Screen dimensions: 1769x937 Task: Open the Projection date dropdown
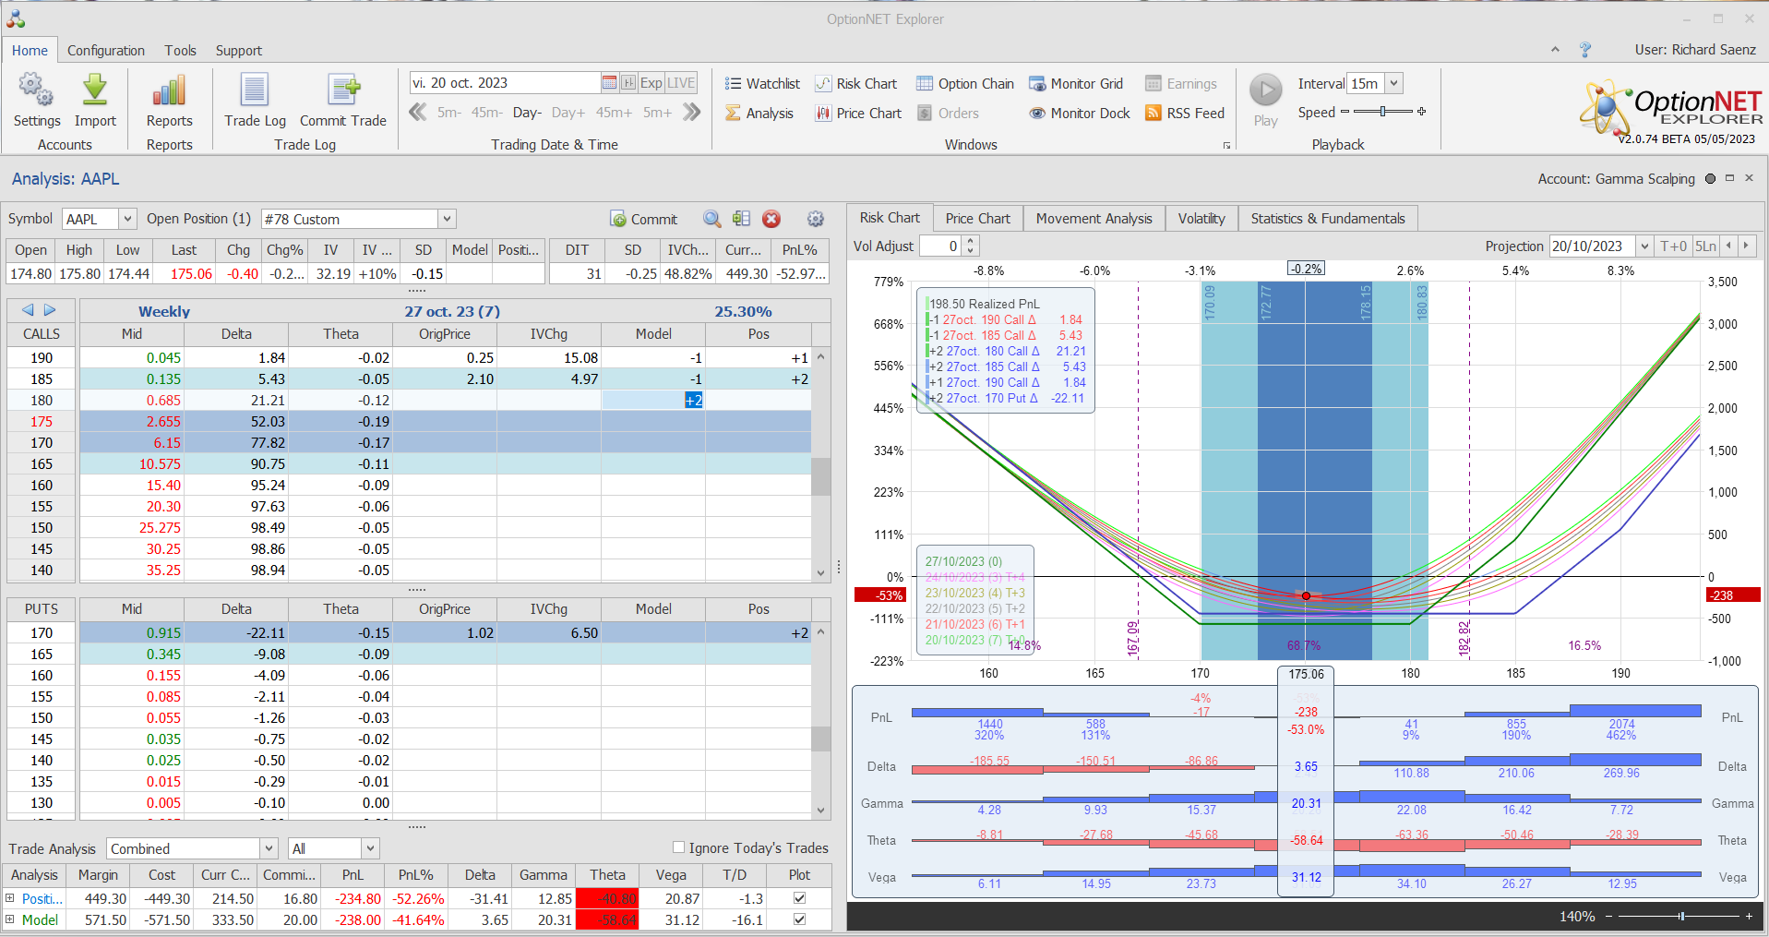click(1644, 246)
